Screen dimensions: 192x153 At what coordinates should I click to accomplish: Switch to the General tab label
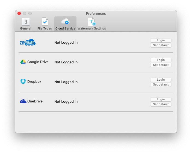point(26,28)
